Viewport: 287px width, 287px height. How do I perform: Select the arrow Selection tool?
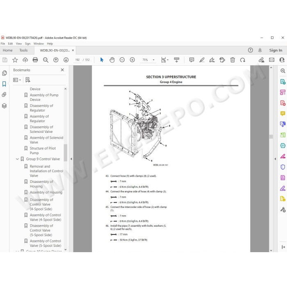102,60
